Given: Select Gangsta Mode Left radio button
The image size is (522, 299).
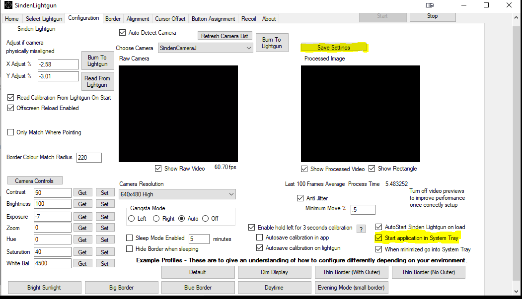Looking at the screenshot, I should click(132, 219).
